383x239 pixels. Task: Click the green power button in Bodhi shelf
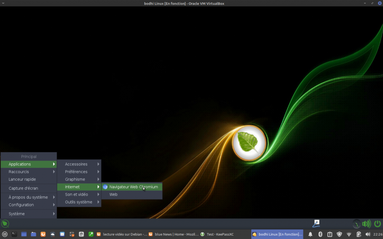coord(378,224)
